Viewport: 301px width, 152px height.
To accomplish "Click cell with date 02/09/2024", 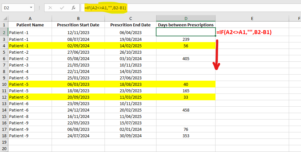I will [78, 46].
